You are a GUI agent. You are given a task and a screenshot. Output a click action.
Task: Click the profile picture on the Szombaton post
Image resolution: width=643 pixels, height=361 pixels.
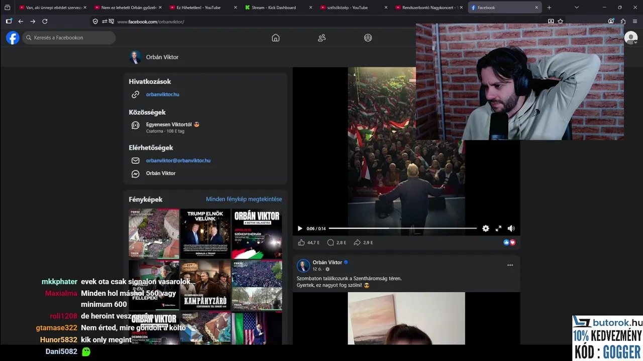tap(303, 266)
